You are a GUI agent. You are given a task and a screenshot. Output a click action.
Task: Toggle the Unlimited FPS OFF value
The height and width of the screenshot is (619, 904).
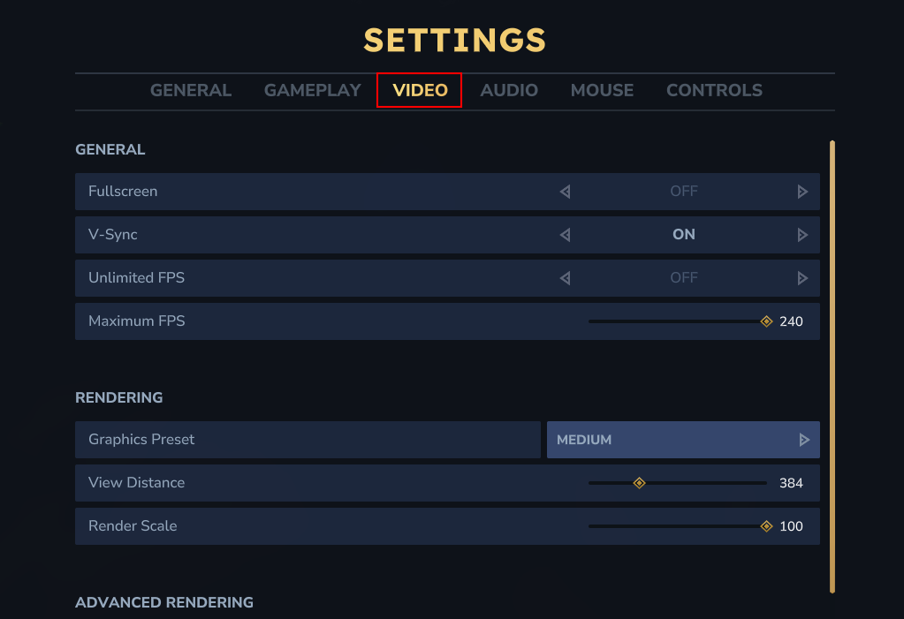(684, 278)
